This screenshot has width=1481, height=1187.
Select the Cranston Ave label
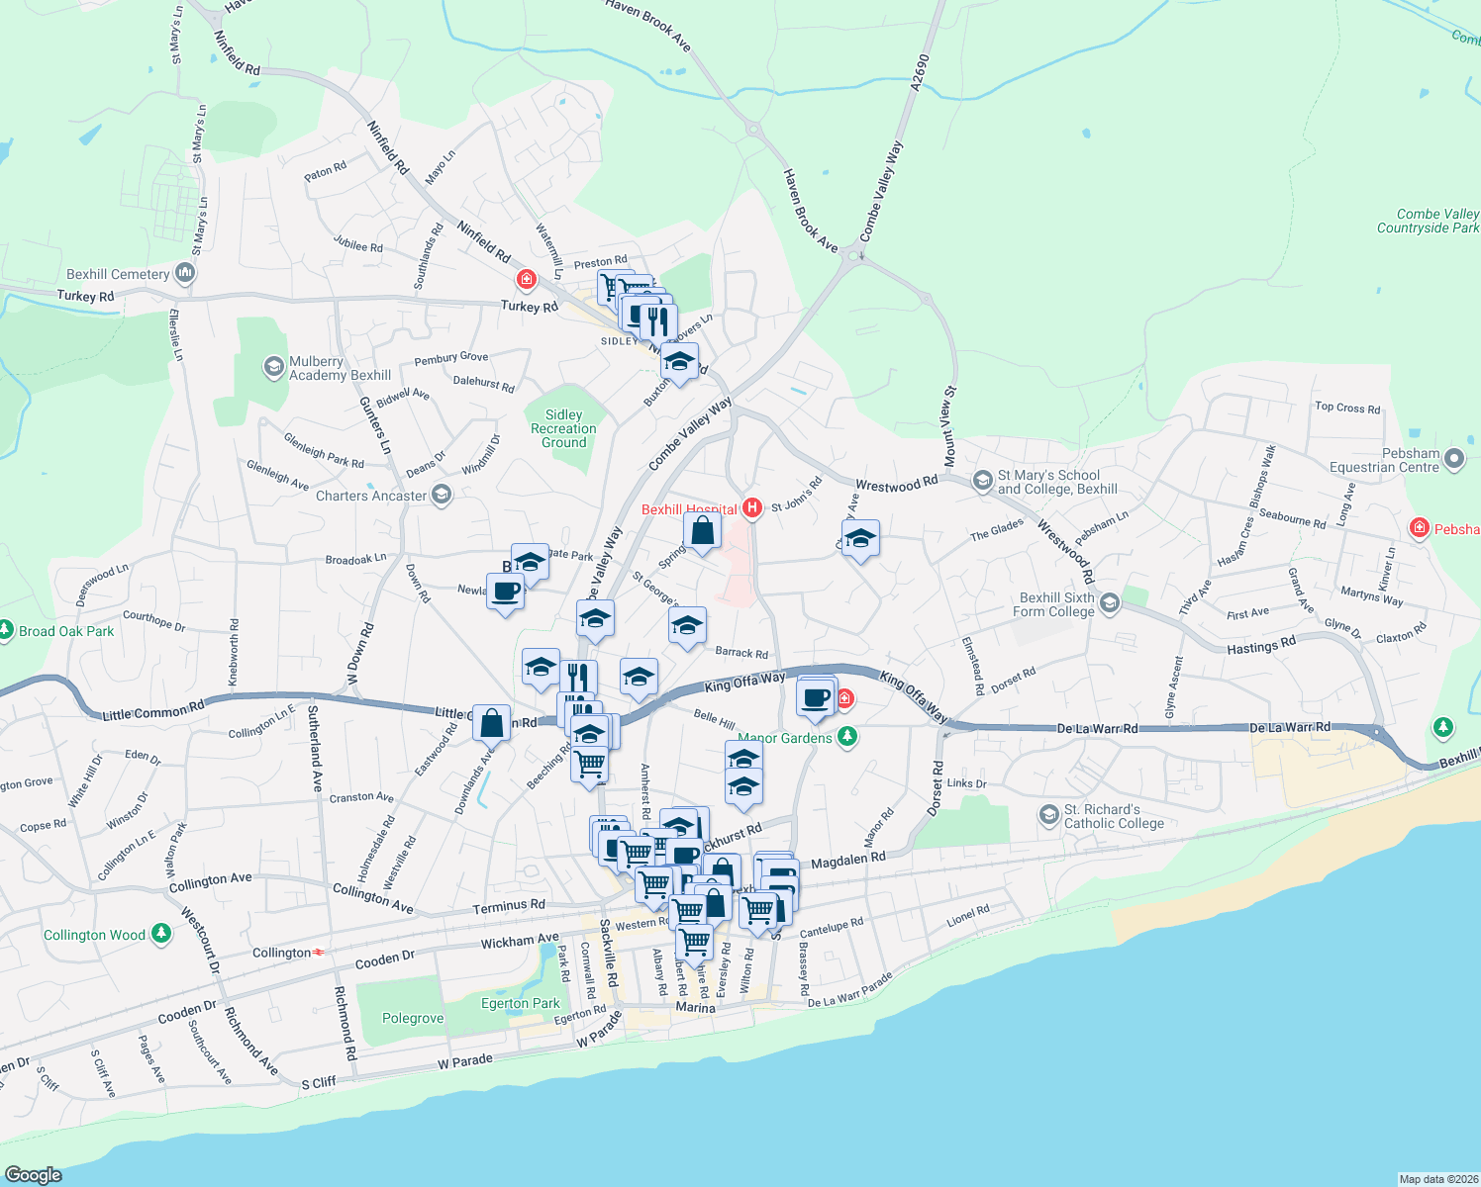(361, 797)
